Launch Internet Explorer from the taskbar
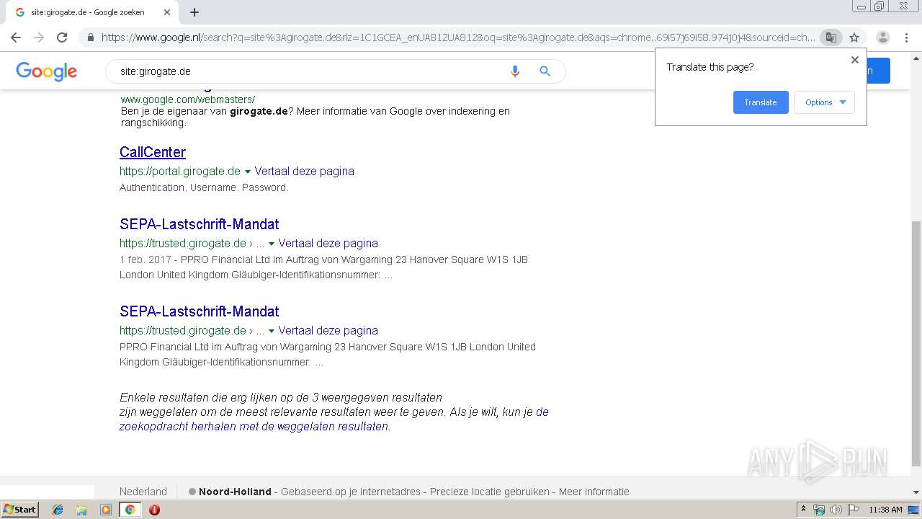 pyautogui.click(x=58, y=510)
